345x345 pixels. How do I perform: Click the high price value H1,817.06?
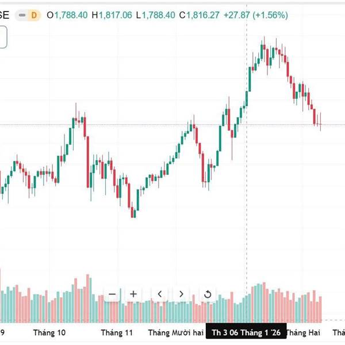(112, 16)
